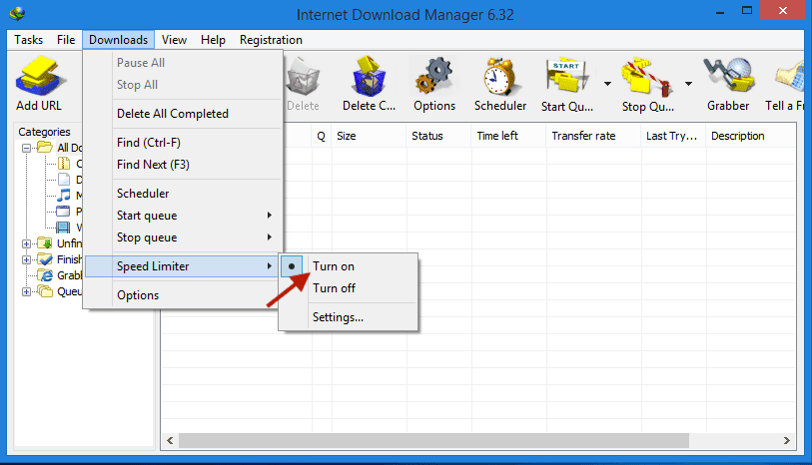The height and width of the screenshot is (465, 812).
Task: Open the View menu
Action: (x=174, y=40)
